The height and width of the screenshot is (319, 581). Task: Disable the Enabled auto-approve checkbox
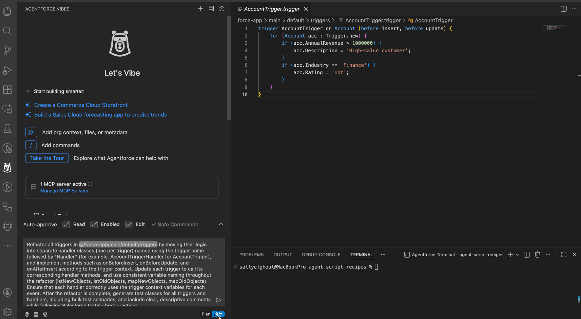coord(94,224)
